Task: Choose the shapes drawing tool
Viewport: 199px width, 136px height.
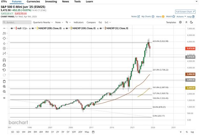Action: (4, 38)
